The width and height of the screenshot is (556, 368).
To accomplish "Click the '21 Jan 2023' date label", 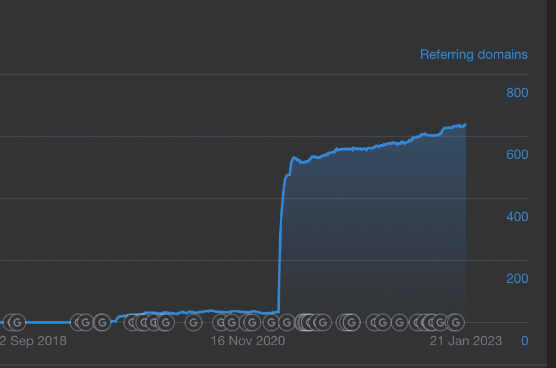I will tap(466, 340).
